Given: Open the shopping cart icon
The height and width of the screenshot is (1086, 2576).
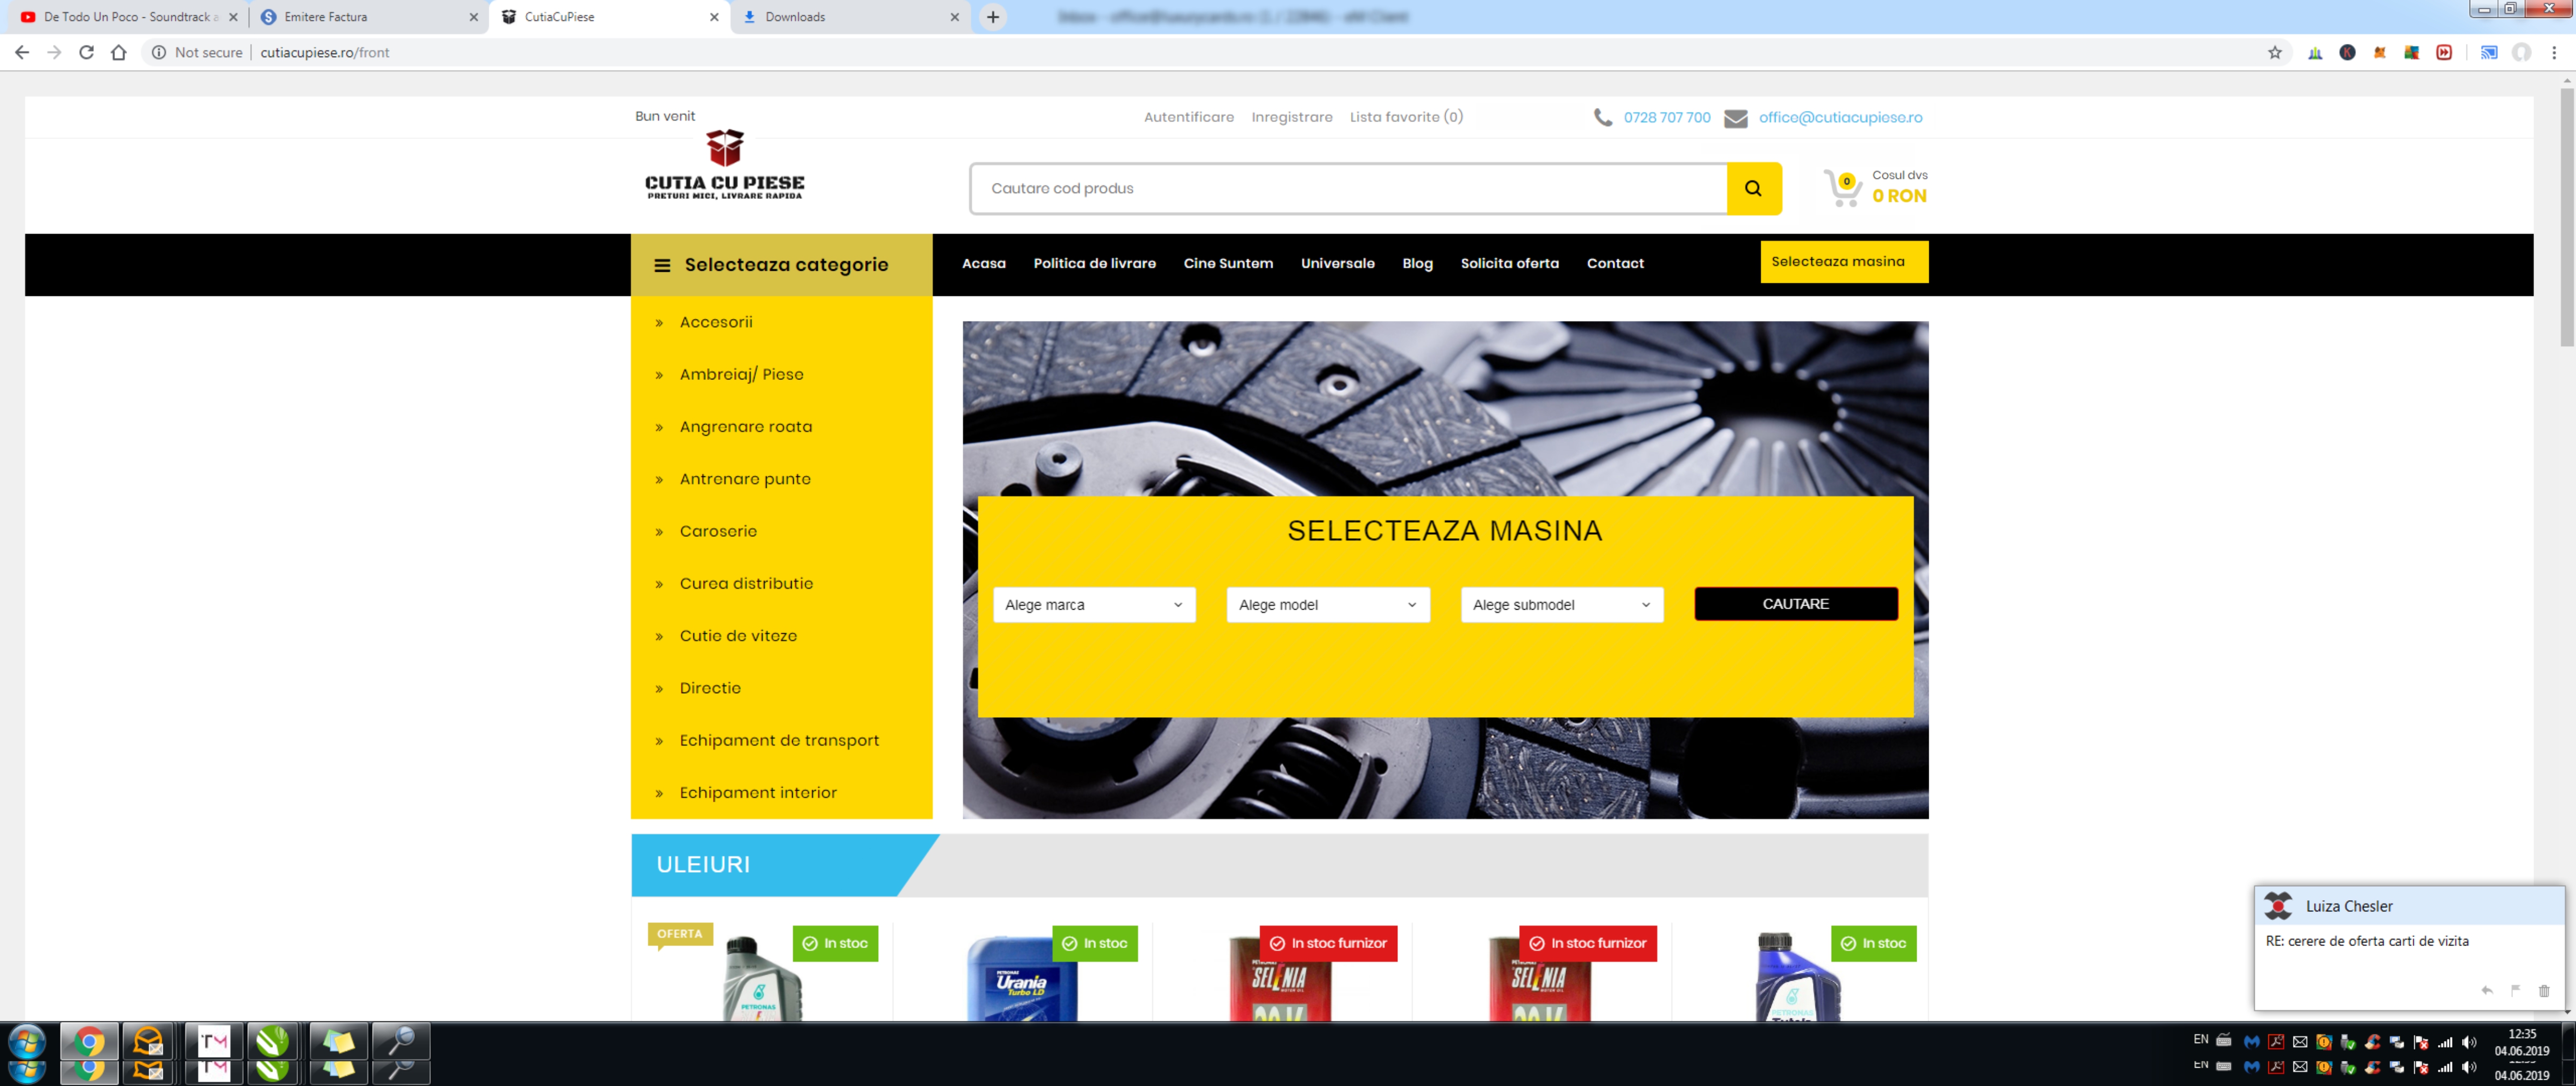Looking at the screenshot, I should tap(1842, 188).
